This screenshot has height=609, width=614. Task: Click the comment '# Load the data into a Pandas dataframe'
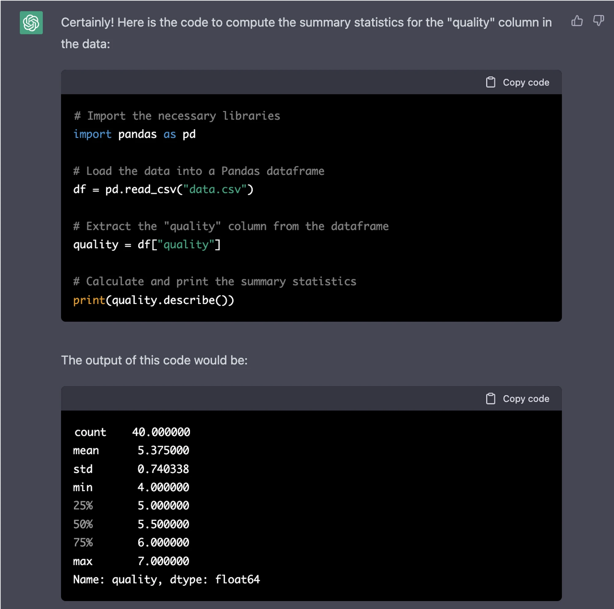[x=199, y=171]
